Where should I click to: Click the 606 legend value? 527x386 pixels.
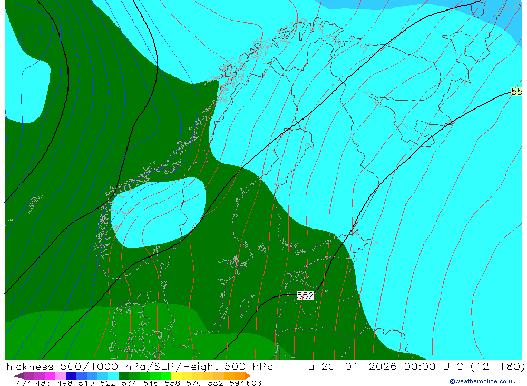[254, 383]
